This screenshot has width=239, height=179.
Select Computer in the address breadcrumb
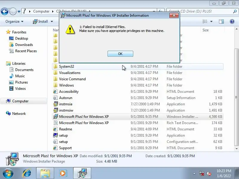(41, 11)
